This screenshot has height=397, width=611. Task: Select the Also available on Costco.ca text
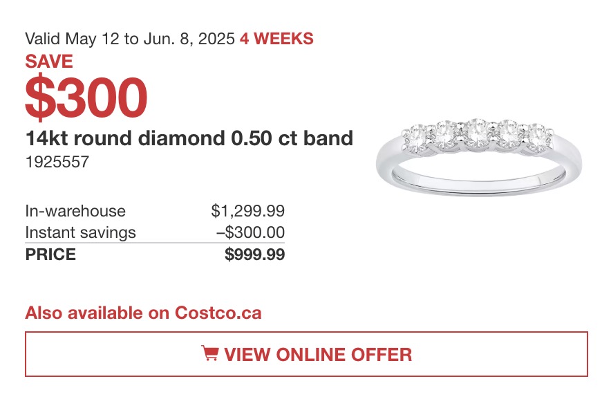[x=143, y=313]
